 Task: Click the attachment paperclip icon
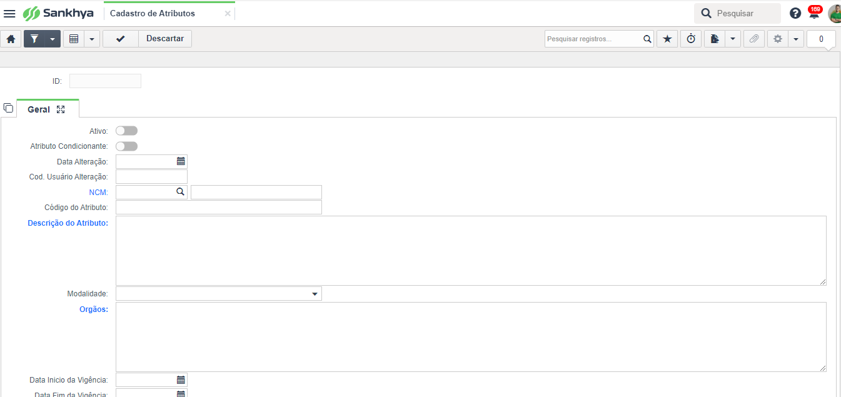(754, 39)
